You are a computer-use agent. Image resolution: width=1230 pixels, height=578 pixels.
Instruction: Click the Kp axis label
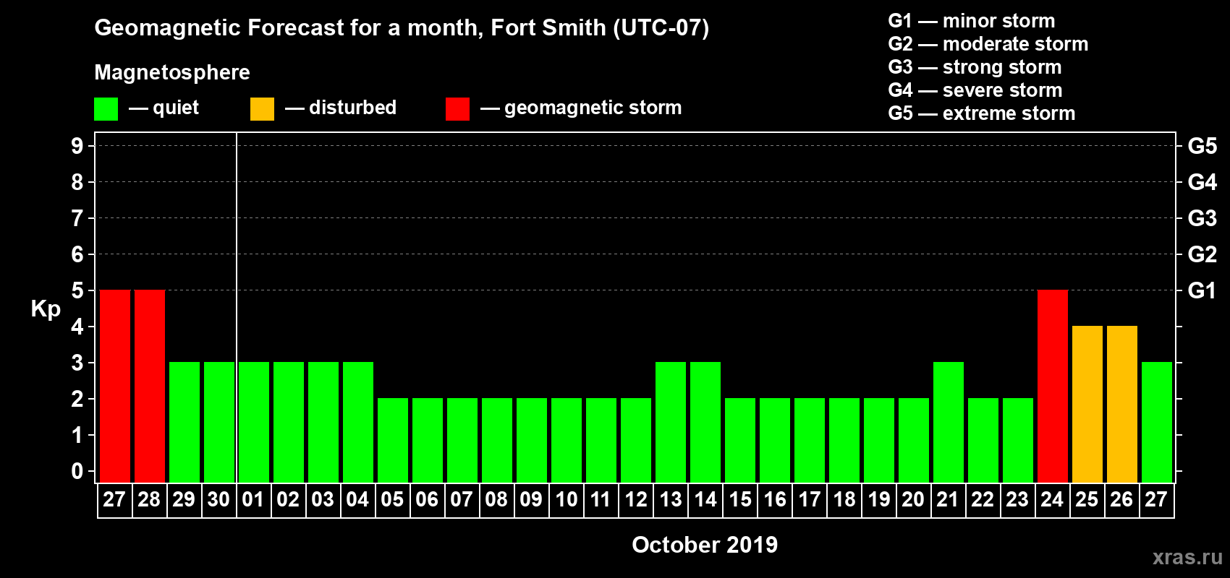pos(46,309)
